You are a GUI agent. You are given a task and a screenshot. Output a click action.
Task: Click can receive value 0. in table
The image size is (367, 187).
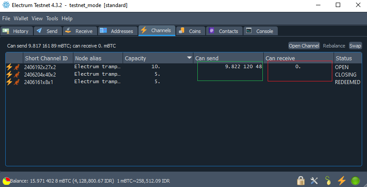click(298, 66)
